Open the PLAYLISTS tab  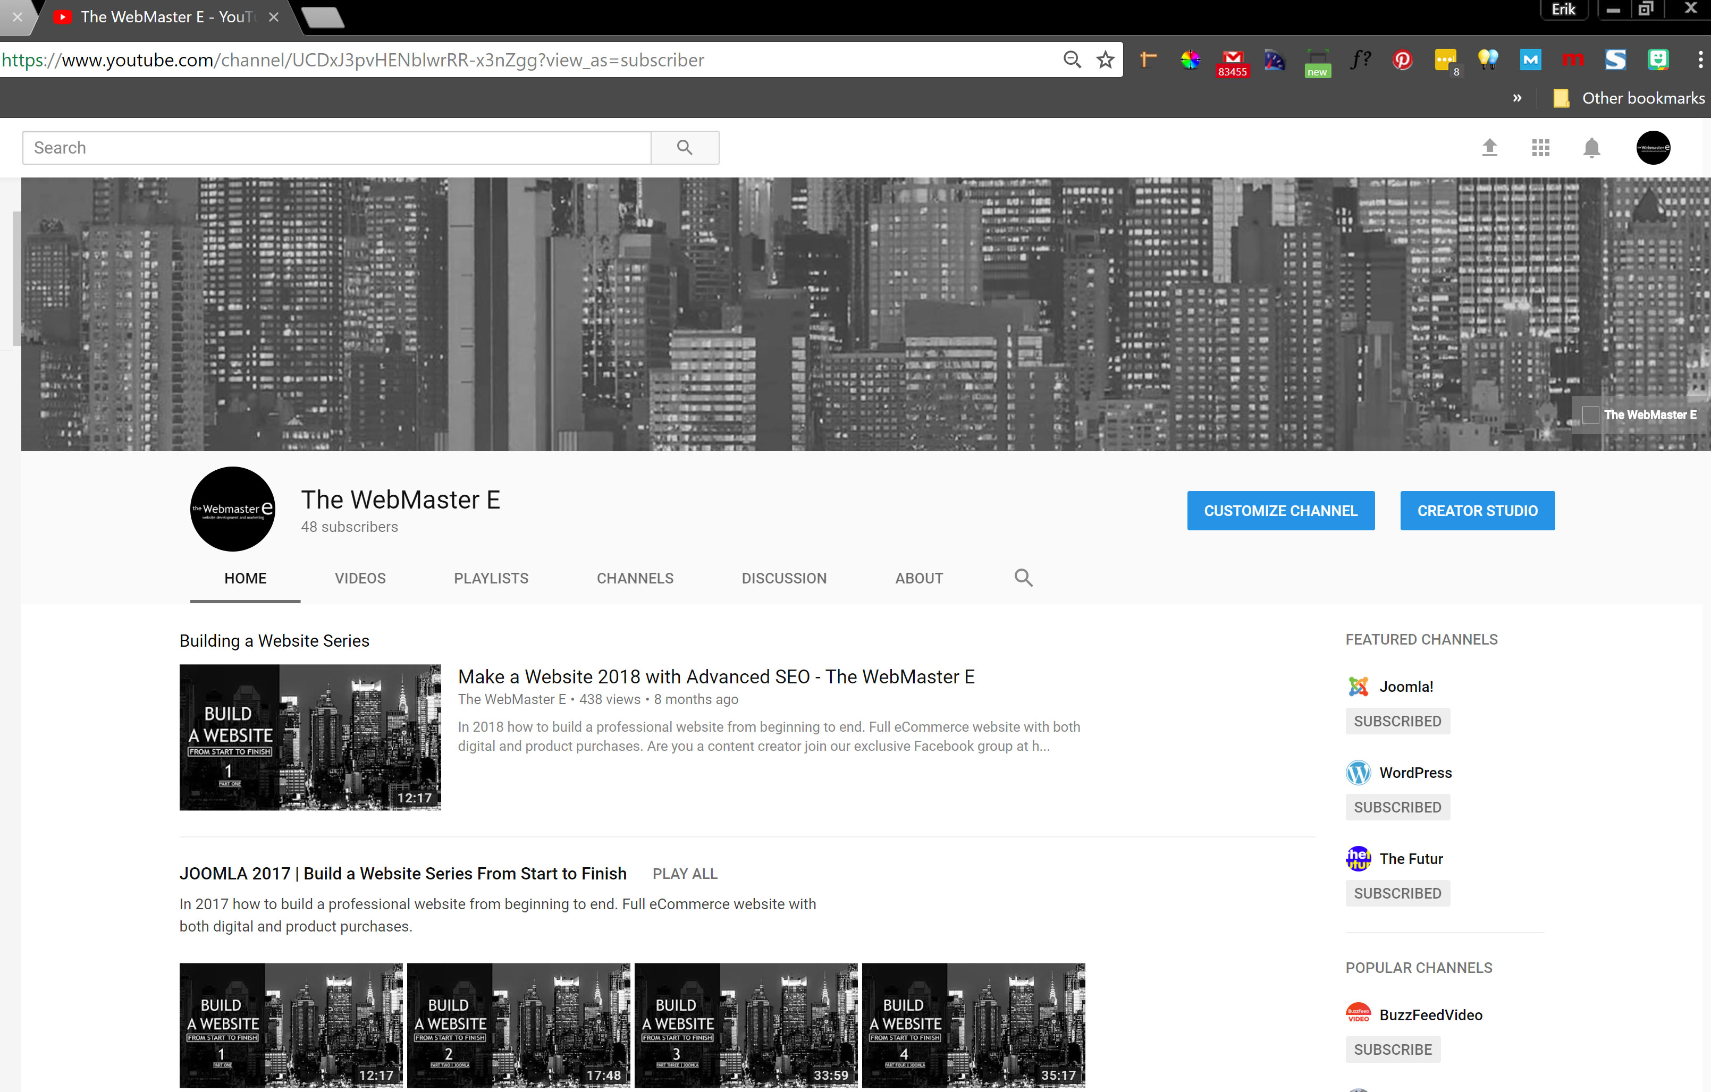tap(491, 578)
